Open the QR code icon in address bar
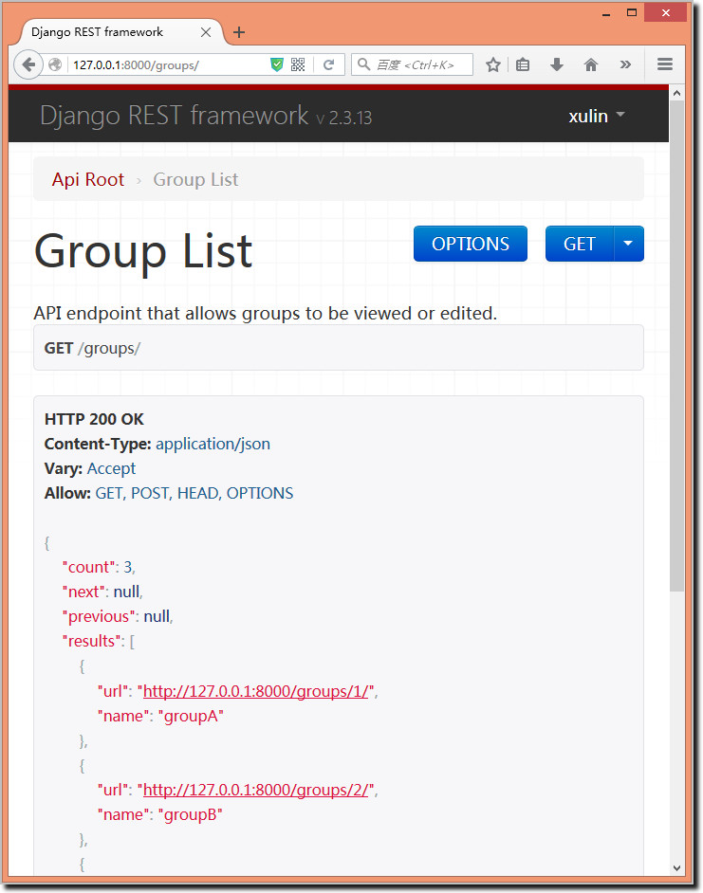Screen dimensions: 703x893 298,64
